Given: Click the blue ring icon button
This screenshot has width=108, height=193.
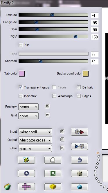Looking at the screenshot, I should point(26,173).
